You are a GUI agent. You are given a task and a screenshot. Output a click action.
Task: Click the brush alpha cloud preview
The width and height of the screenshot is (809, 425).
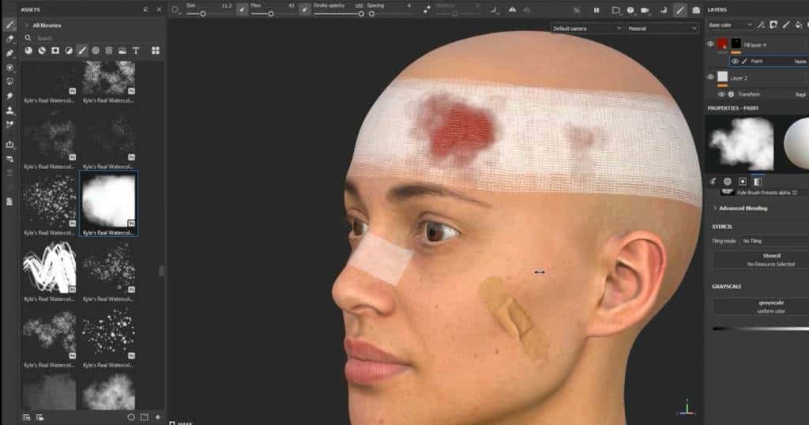point(740,144)
